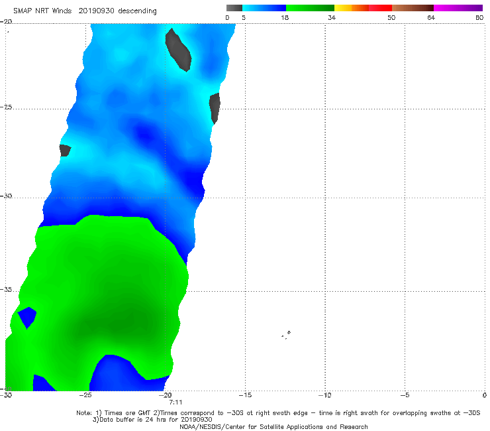Click the latitude axis label '-25'

[x=6, y=107]
